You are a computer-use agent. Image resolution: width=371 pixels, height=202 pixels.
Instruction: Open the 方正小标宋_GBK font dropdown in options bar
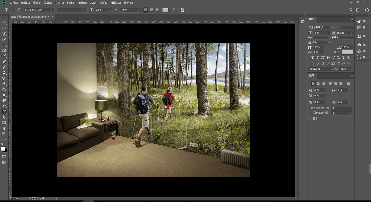point(39,10)
